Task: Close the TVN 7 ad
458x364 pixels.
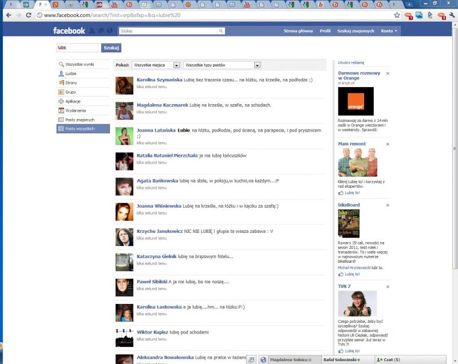Action: (x=388, y=287)
